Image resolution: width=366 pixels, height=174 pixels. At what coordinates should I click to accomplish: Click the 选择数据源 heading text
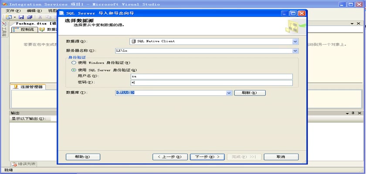point(79,21)
